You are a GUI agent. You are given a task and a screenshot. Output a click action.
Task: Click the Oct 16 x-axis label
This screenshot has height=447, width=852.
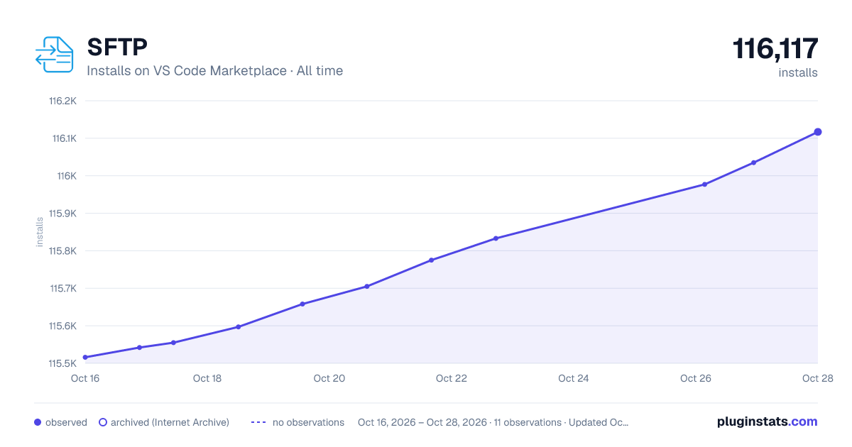85,378
